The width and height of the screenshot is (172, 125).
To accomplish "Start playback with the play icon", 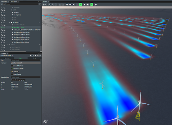I will (73, 4).
